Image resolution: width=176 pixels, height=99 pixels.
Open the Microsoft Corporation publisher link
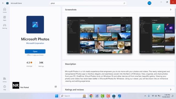point(35,43)
